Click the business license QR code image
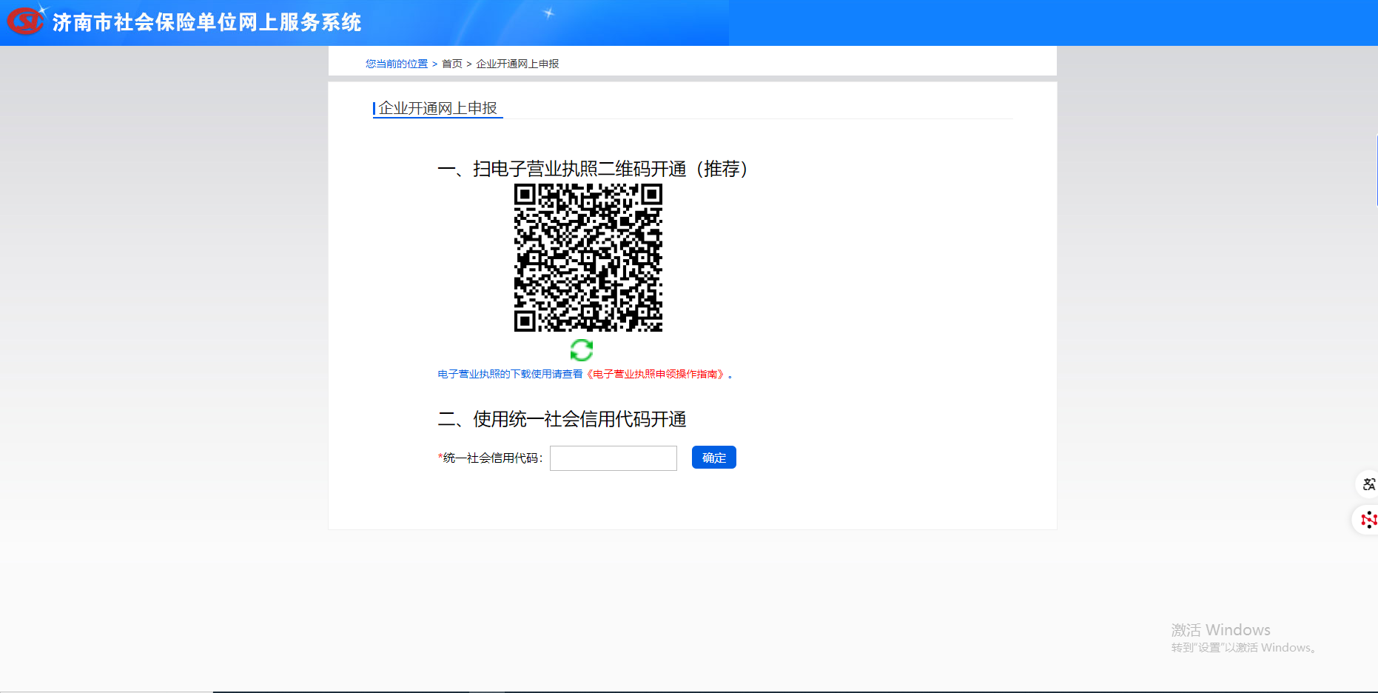1378x693 pixels. [588, 258]
